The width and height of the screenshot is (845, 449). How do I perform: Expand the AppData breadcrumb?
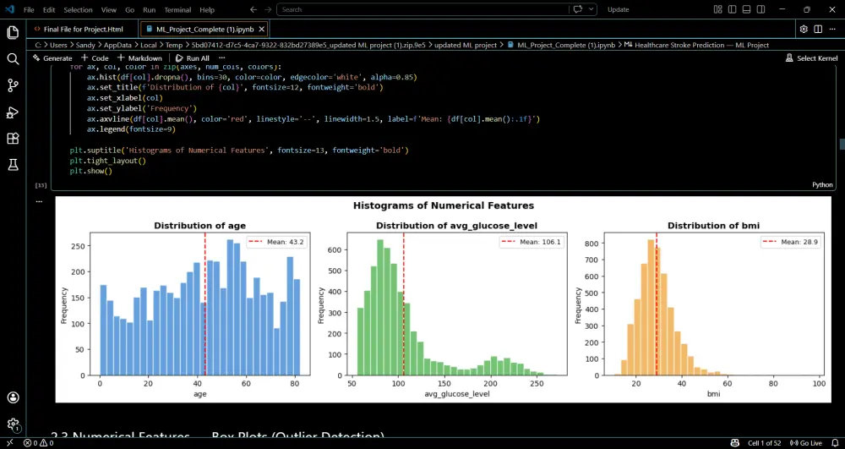[x=117, y=46]
